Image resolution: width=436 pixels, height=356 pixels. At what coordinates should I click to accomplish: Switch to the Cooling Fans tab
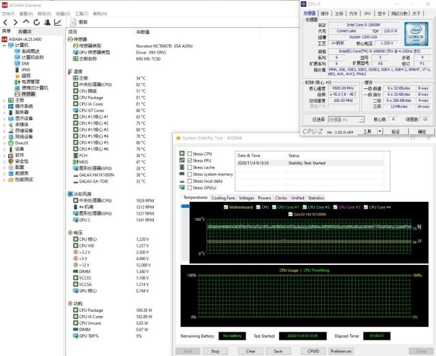pos(222,197)
